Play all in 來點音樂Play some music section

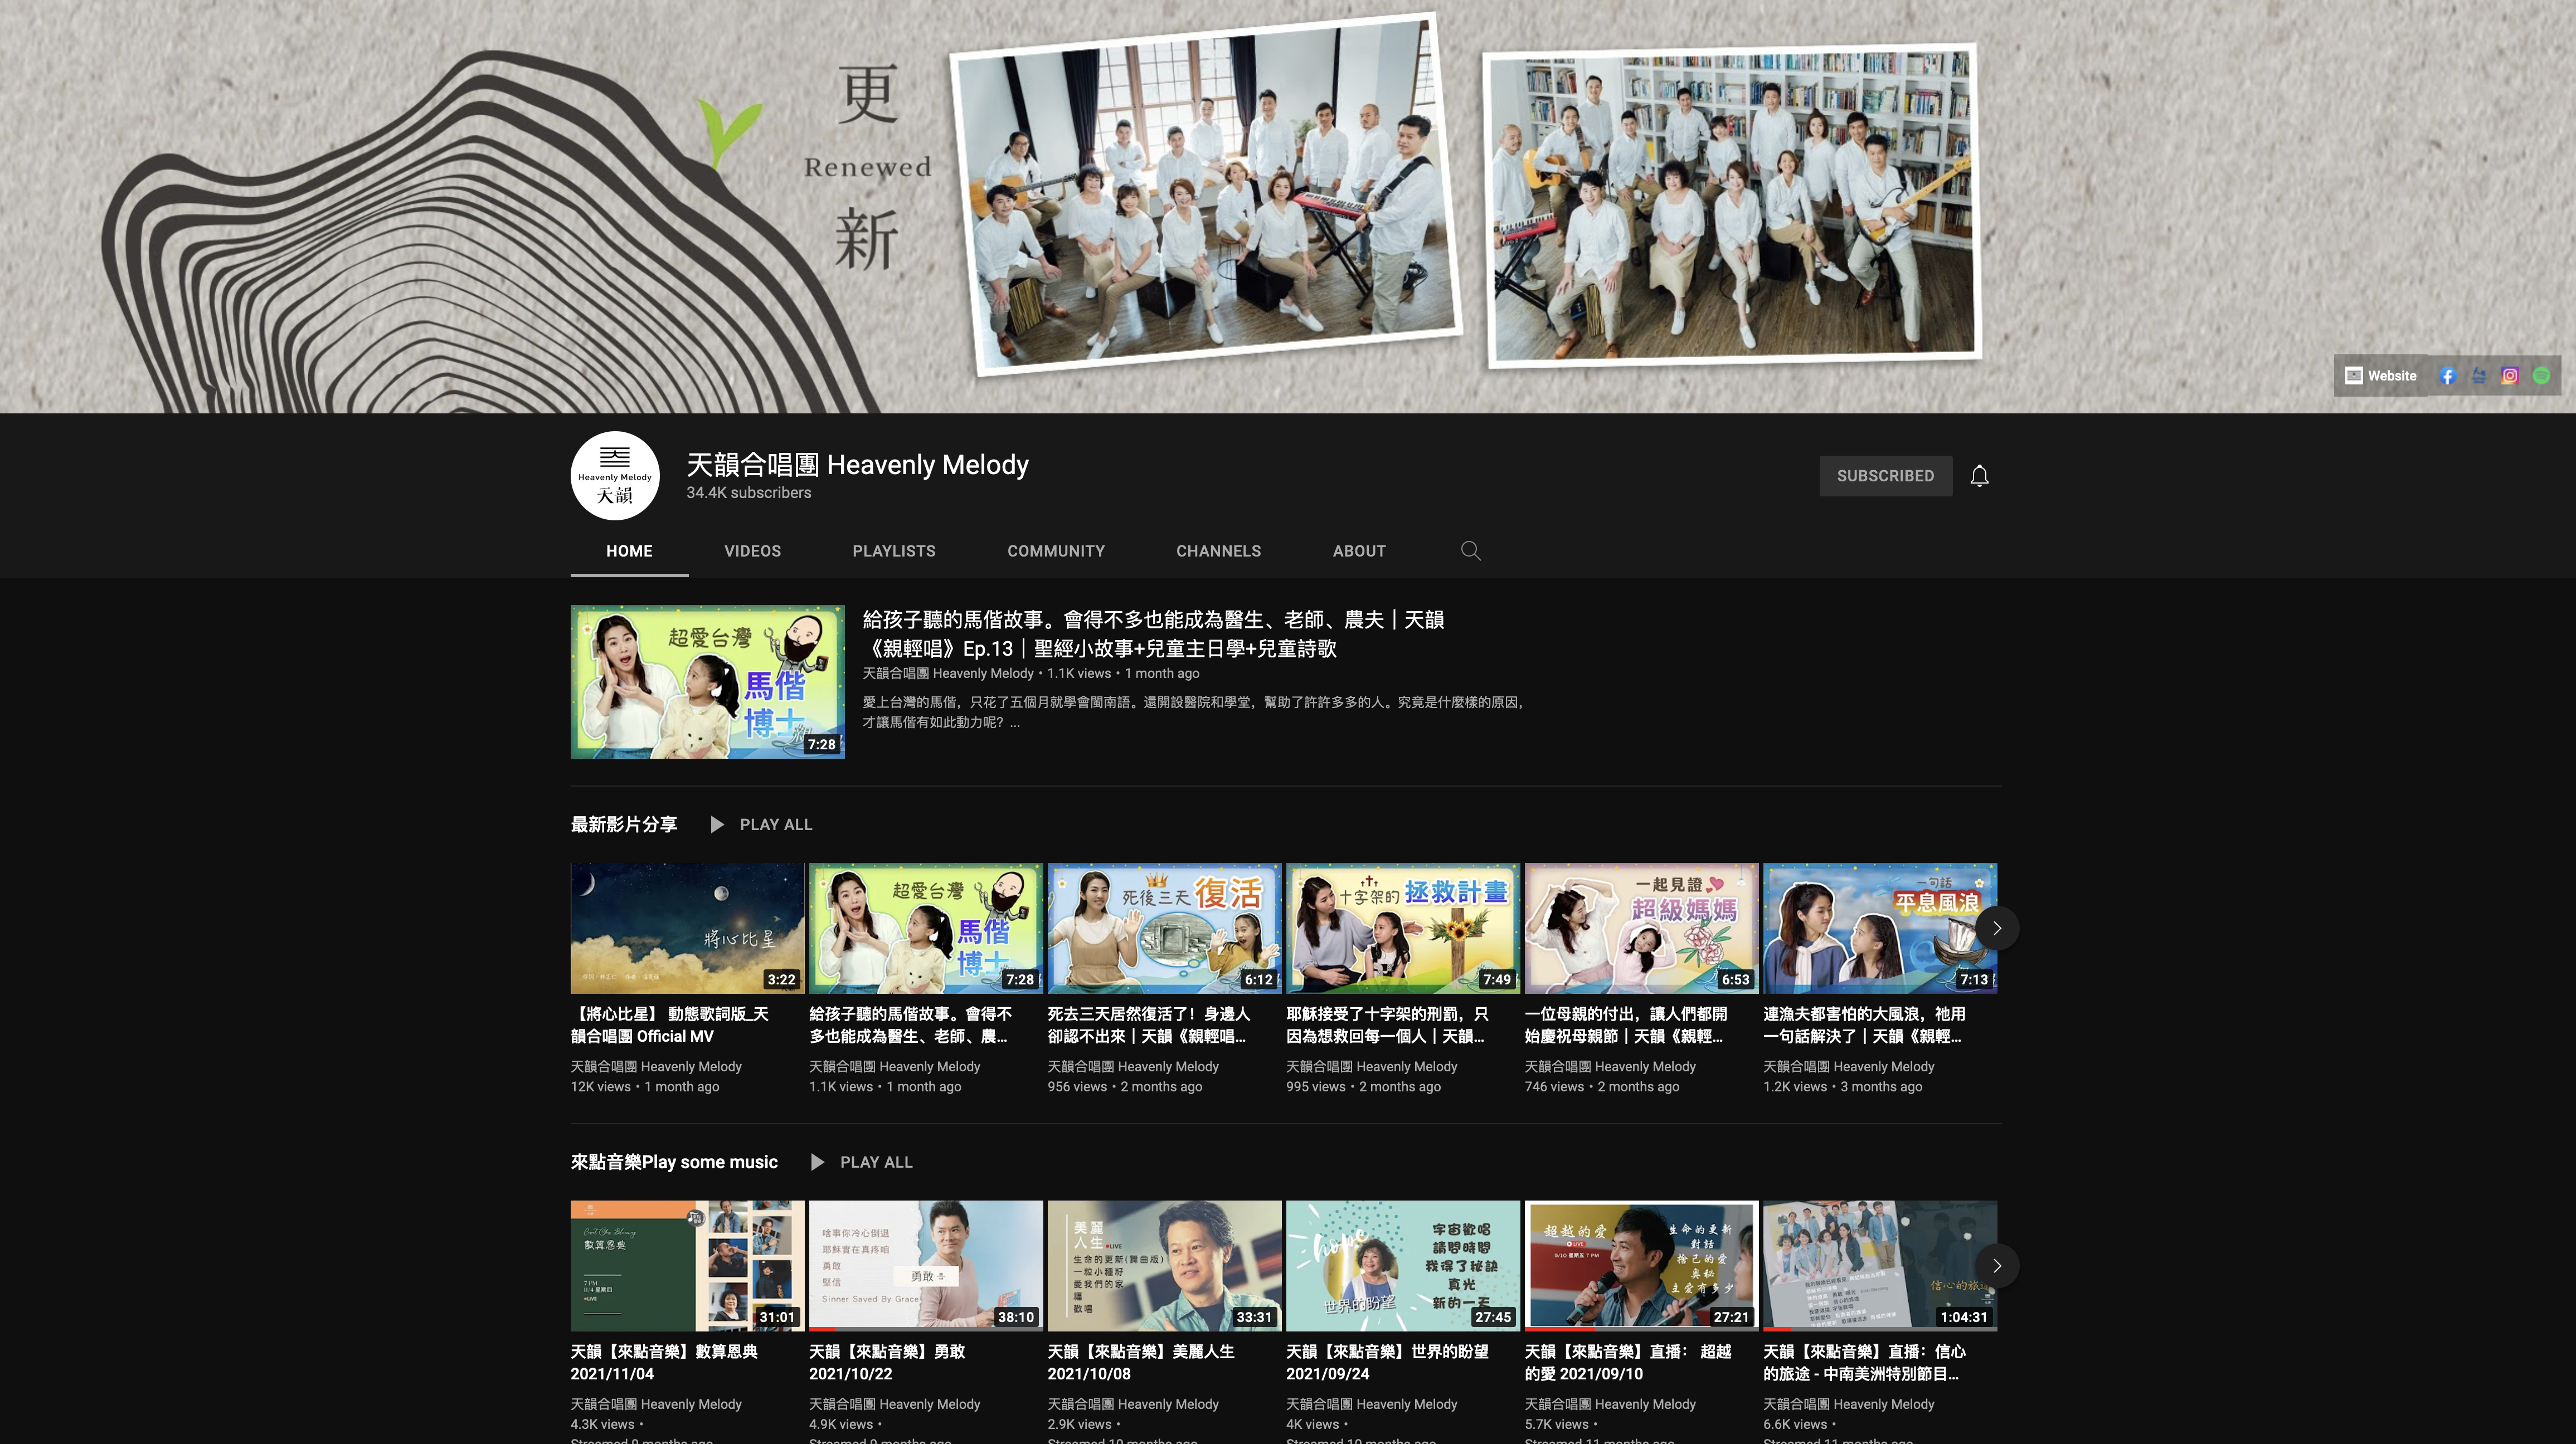(x=861, y=1162)
